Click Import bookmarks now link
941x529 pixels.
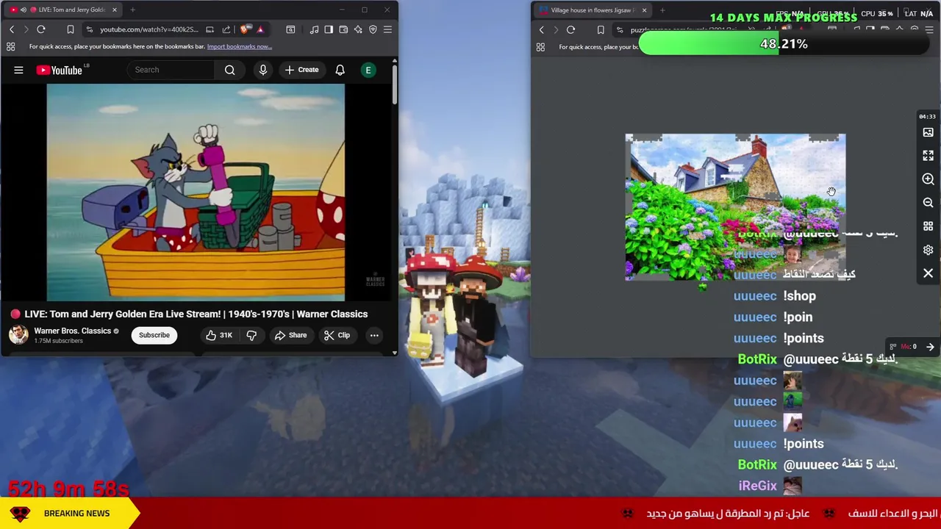239,46
